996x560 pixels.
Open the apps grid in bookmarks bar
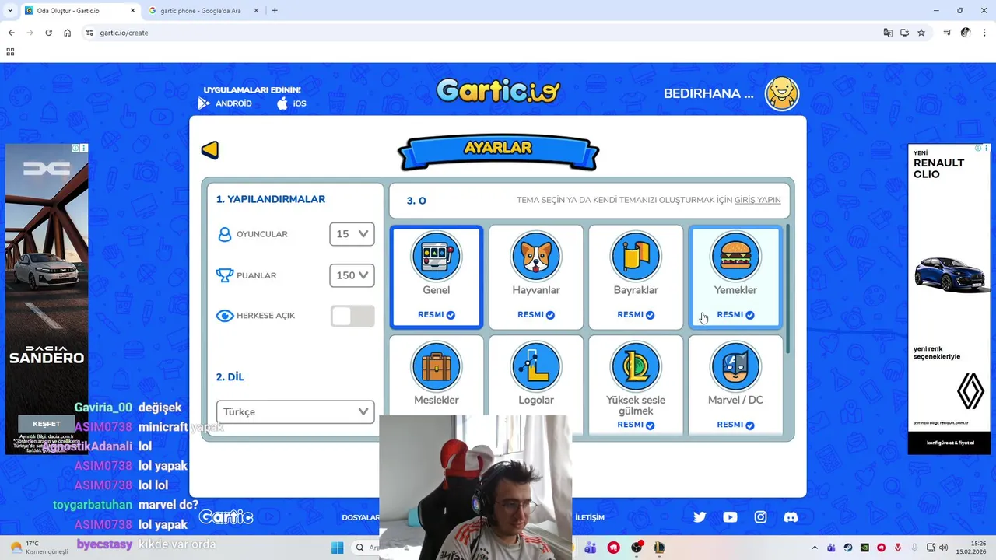point(10,52)
